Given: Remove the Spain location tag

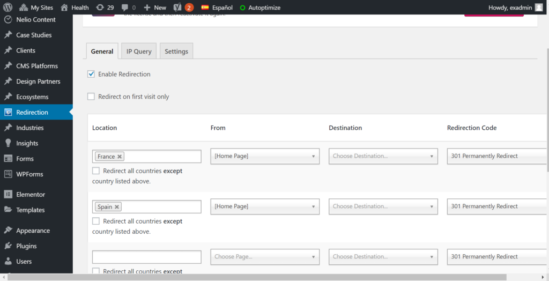Looking at the screenshot, I should pyautogui.click(x=117, y=207).
